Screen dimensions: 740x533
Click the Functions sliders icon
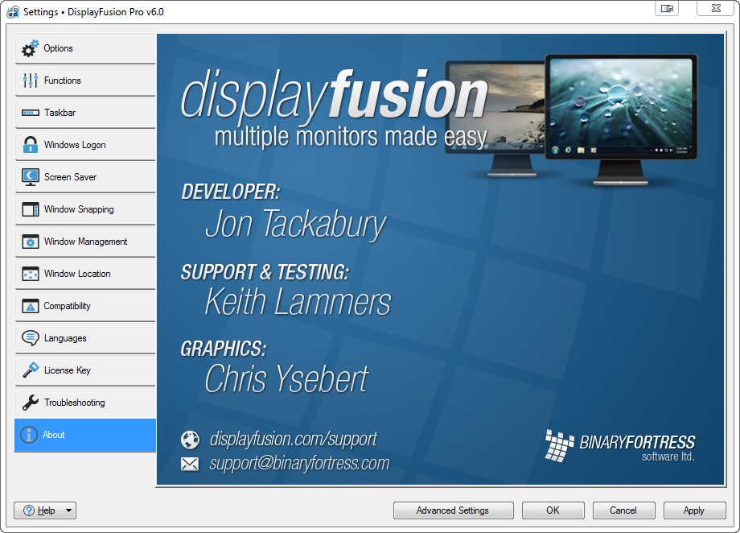31,81
